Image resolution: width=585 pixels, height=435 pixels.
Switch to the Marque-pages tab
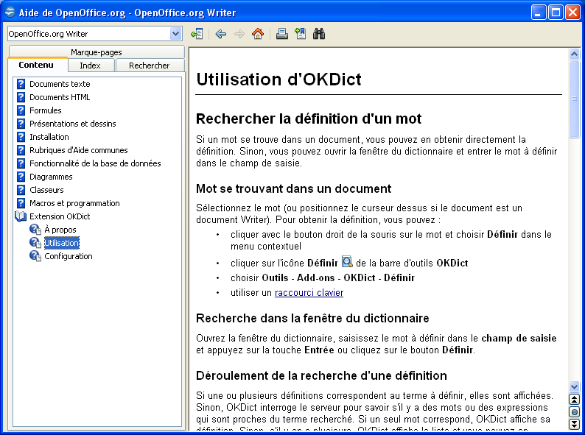[97, 52]
